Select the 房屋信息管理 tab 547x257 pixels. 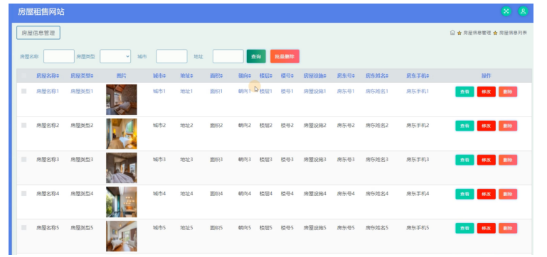coord(38,33)
